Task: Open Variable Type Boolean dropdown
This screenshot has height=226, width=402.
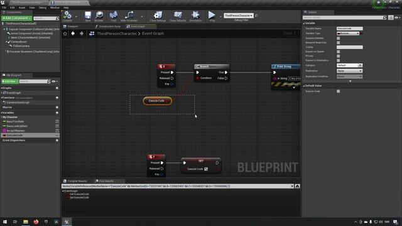Action: [x=348, y=33]
